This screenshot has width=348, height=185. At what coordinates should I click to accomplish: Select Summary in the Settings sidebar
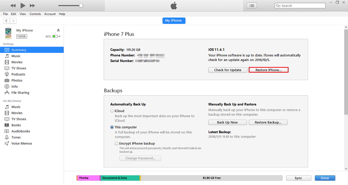click(x=32, y=50)
